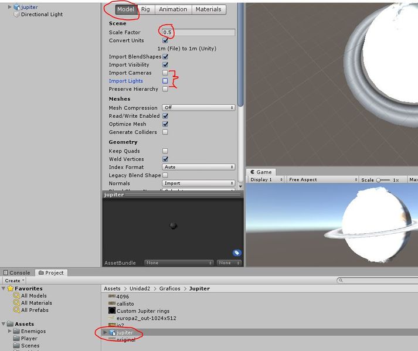Open the Display 1 dropdown
The image size is (418, 351).
266,180
